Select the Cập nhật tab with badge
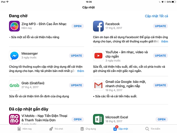This screenshot has height=133, width=177. [121, 129]
